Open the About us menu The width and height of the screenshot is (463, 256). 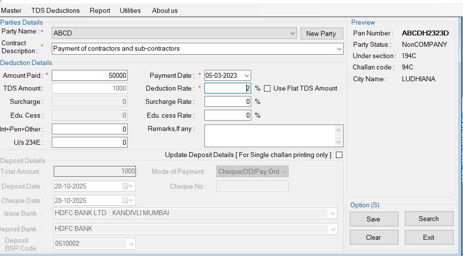[165, 10]
